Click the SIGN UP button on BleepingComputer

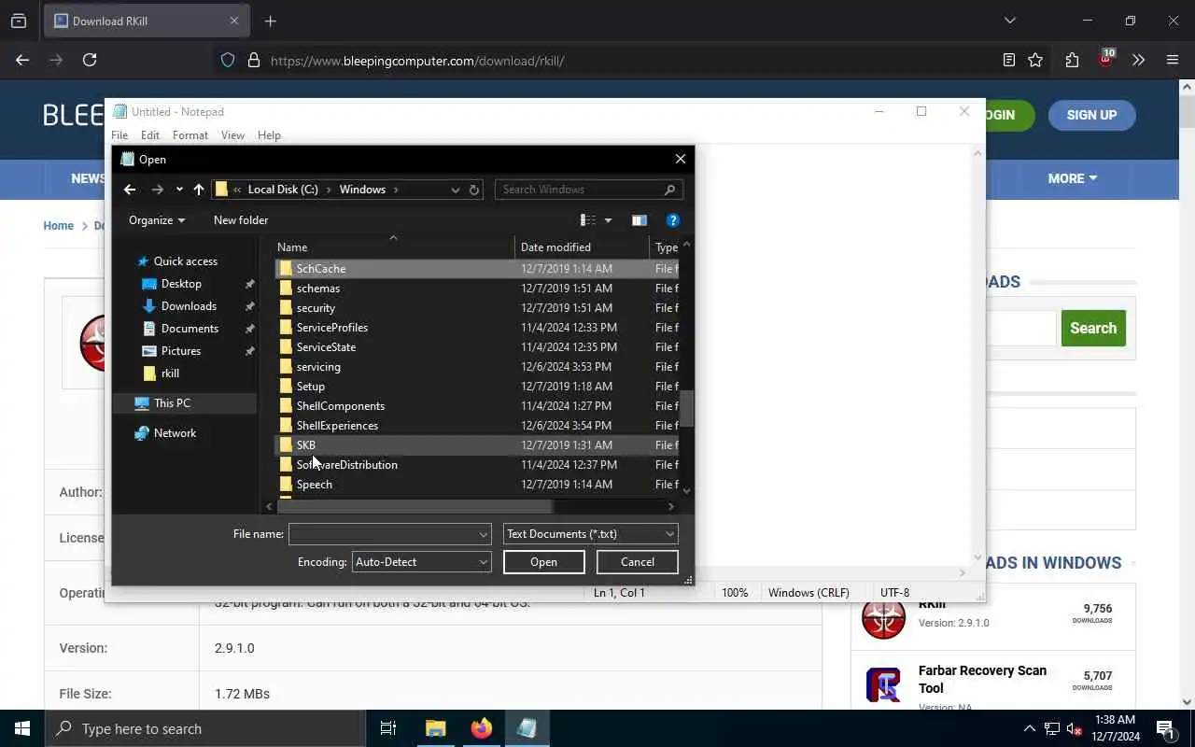tap(1091, 115)
